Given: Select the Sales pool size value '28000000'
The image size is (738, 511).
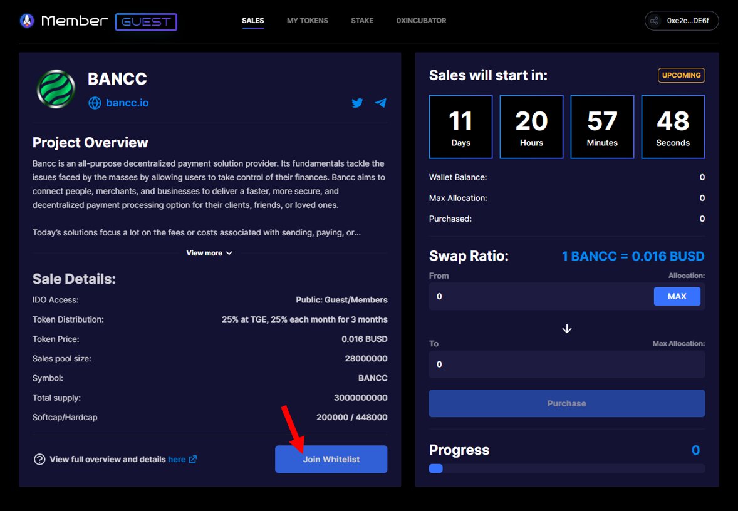Looking at the screenshot, I should pyautogui.click(x=366, y=359).
